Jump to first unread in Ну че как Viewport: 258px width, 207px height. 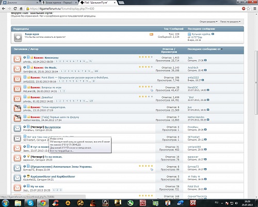tap(25, 186)
